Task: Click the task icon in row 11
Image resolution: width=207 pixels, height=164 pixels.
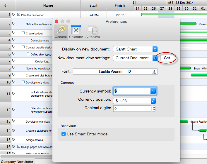Action: (13, 94)
